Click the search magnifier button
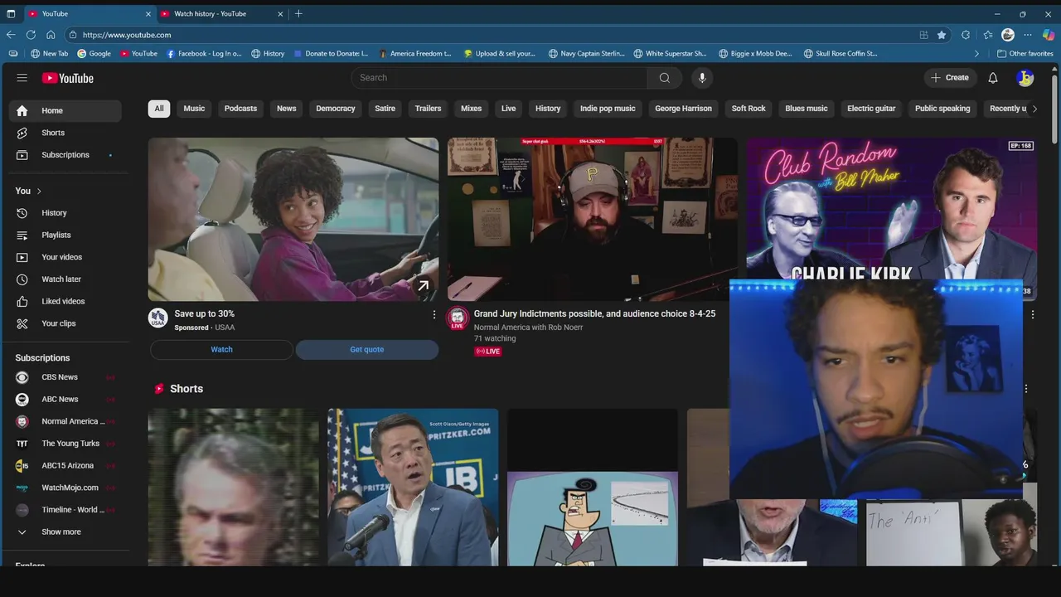Screen dimensions: 1061x597 (x=665, y=78)
